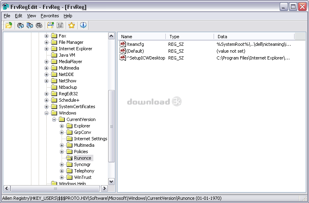The width and height of the screenshot is (309, 203).
Task: Maximize the FrvRegEdit window
Action: [x=293, y=7]
